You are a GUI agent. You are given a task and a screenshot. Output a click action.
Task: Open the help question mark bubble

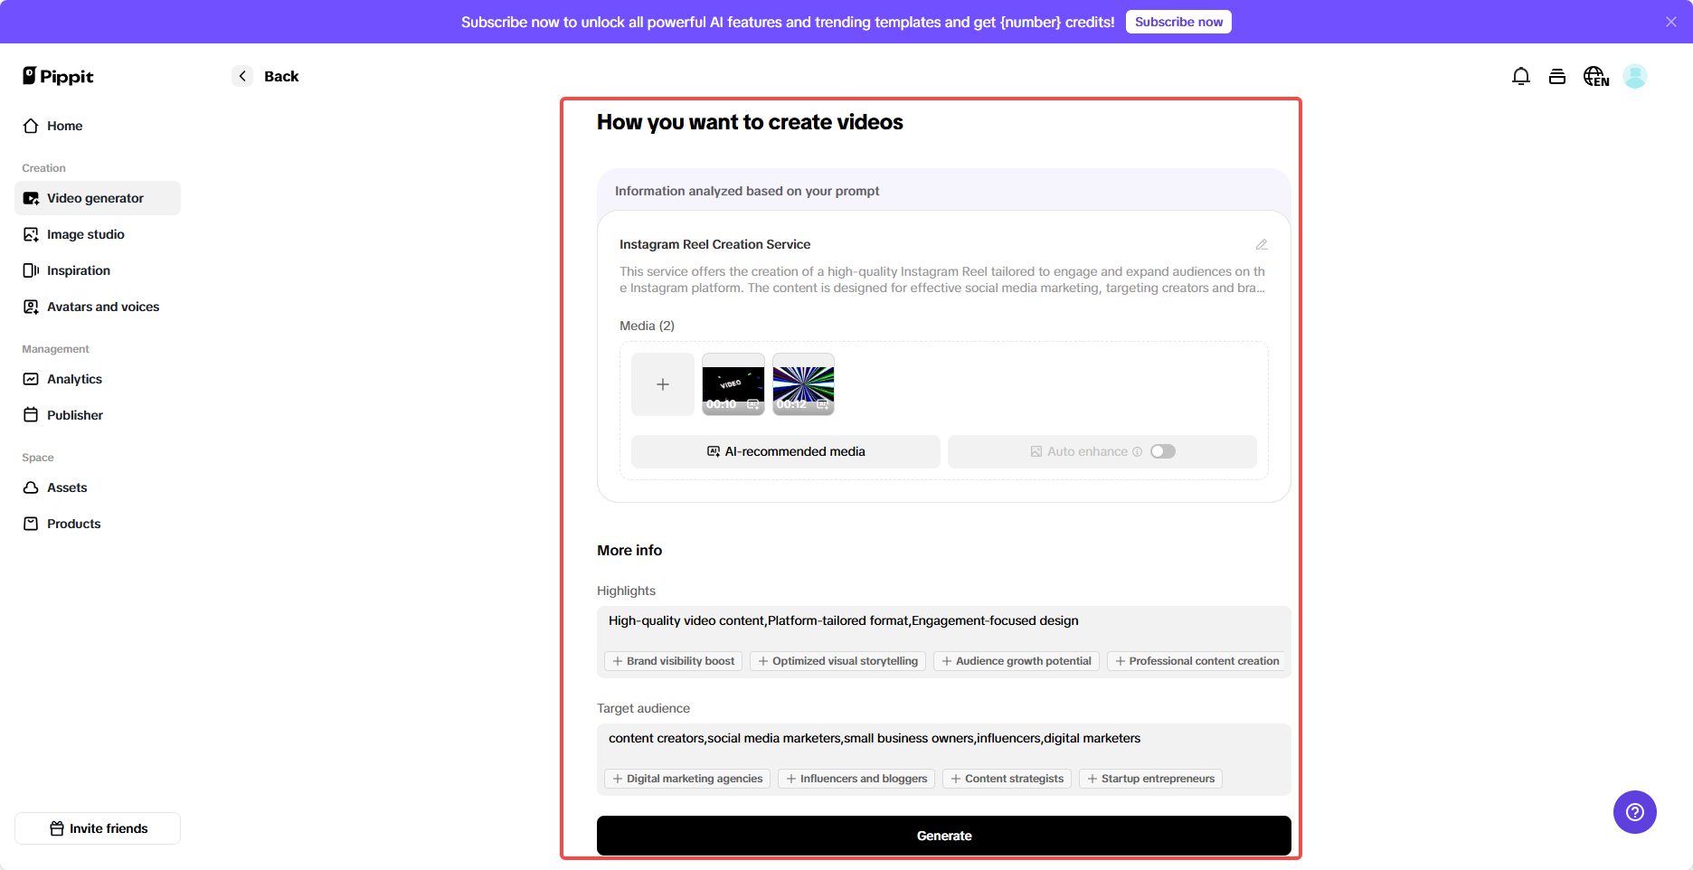coord(1634,812)
